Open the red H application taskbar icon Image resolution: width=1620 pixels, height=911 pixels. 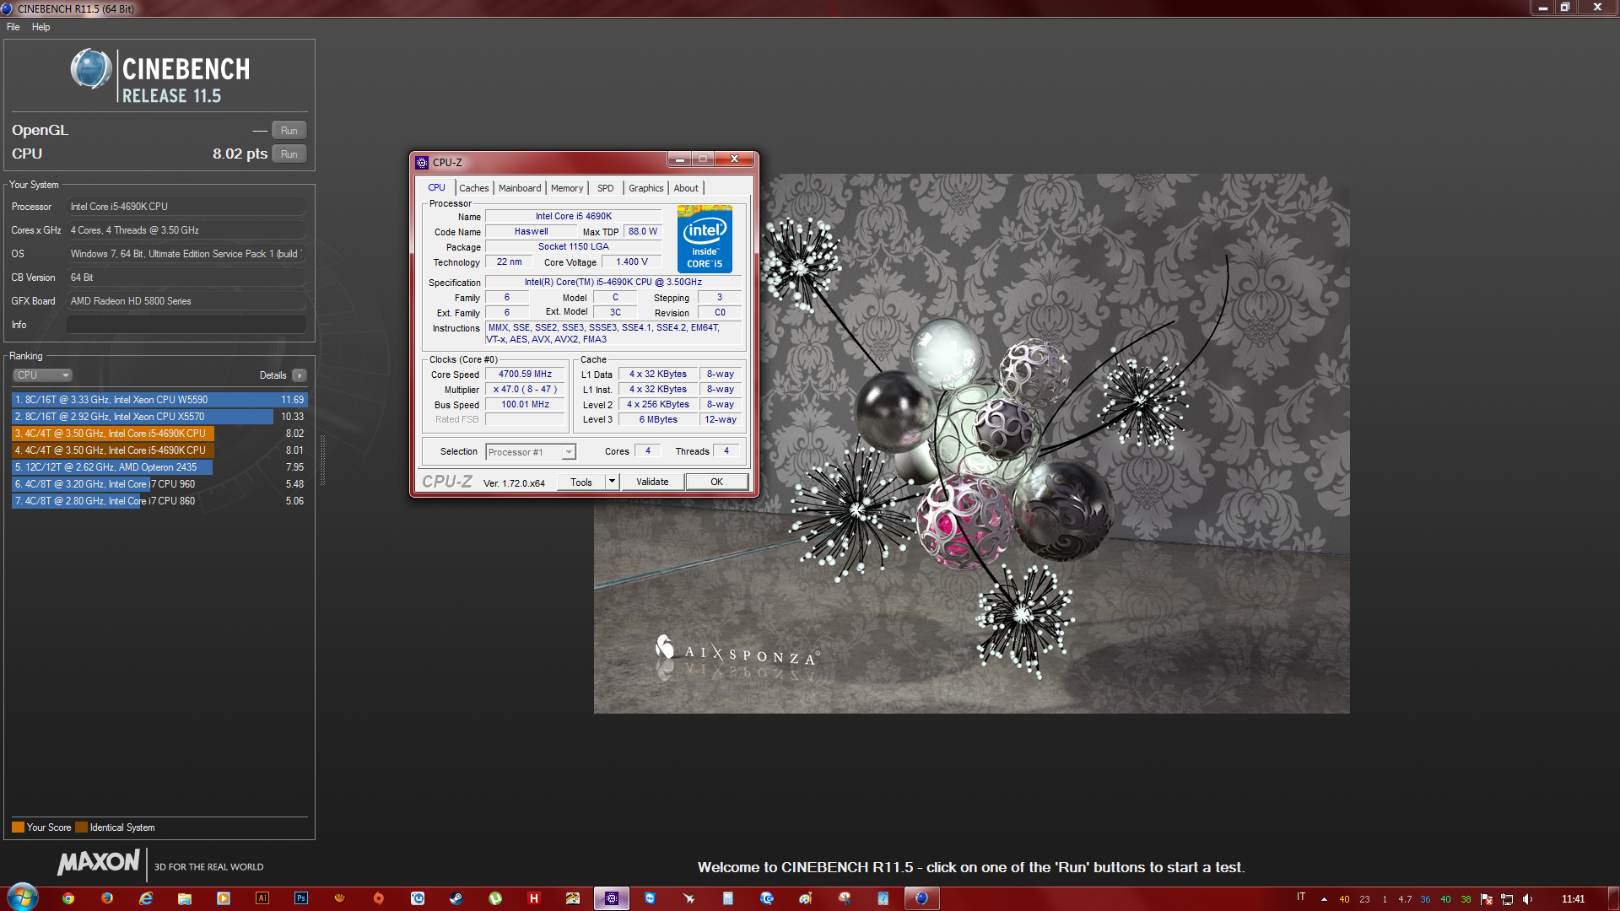tap(534, 898)
